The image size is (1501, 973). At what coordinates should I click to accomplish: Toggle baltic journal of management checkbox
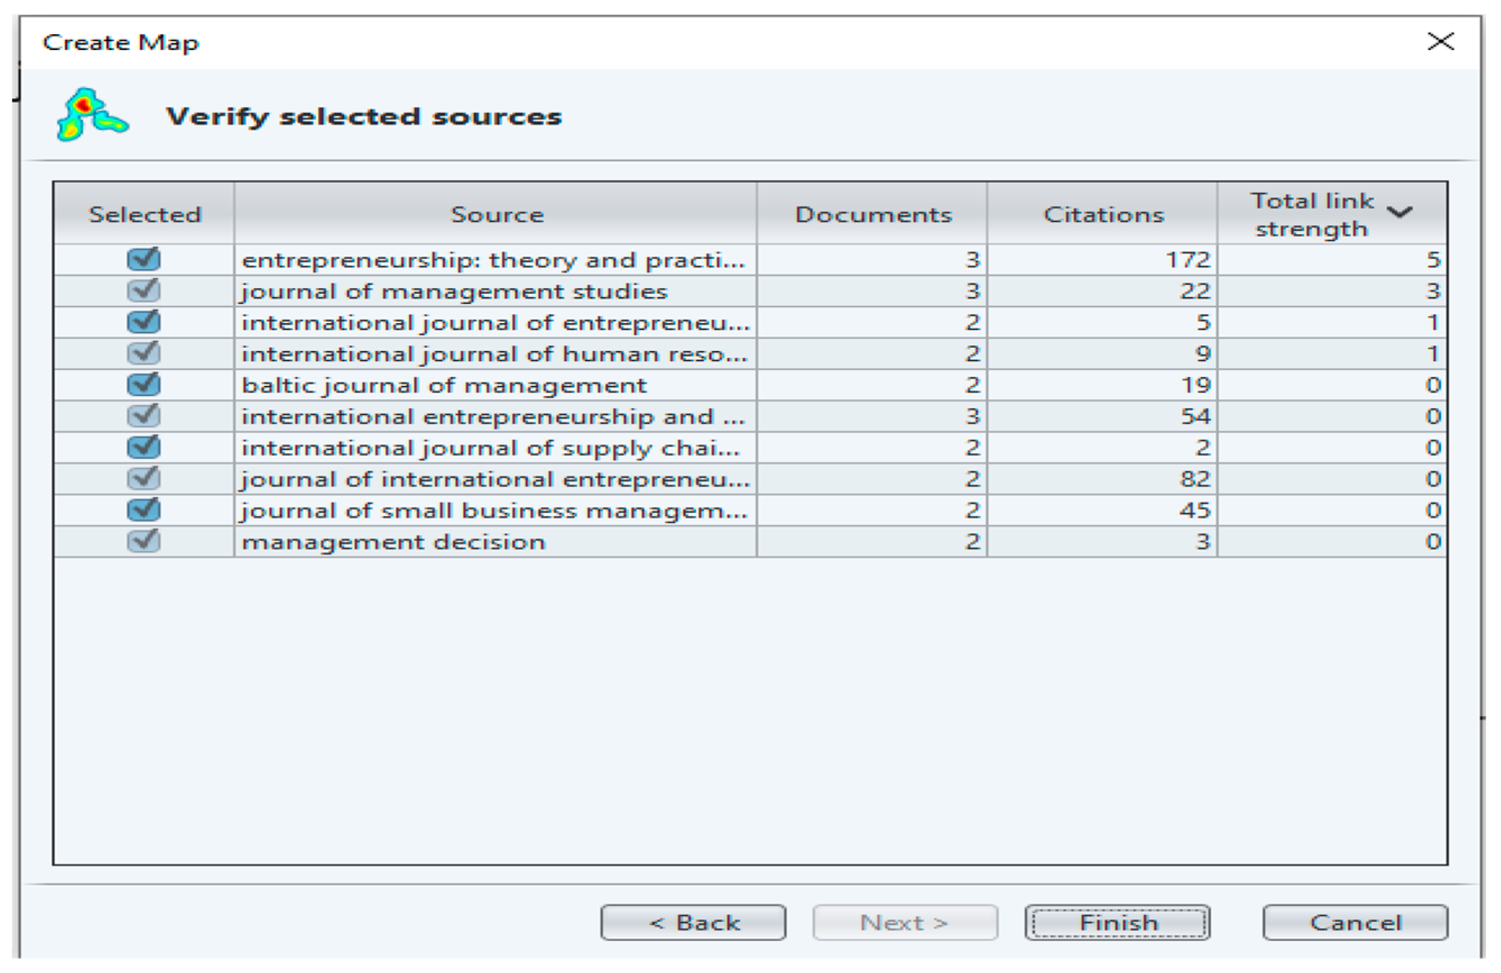[144, 385]
